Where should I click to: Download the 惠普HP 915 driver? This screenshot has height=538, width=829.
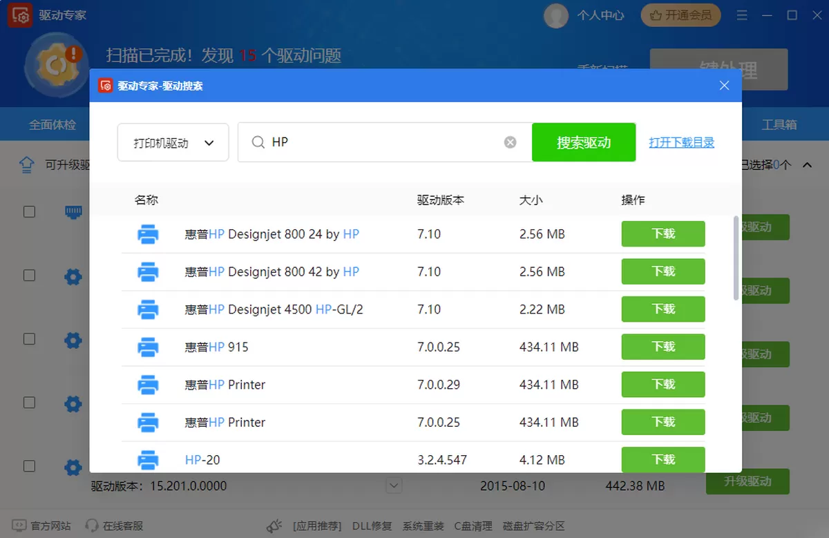[x=663, y=347]
